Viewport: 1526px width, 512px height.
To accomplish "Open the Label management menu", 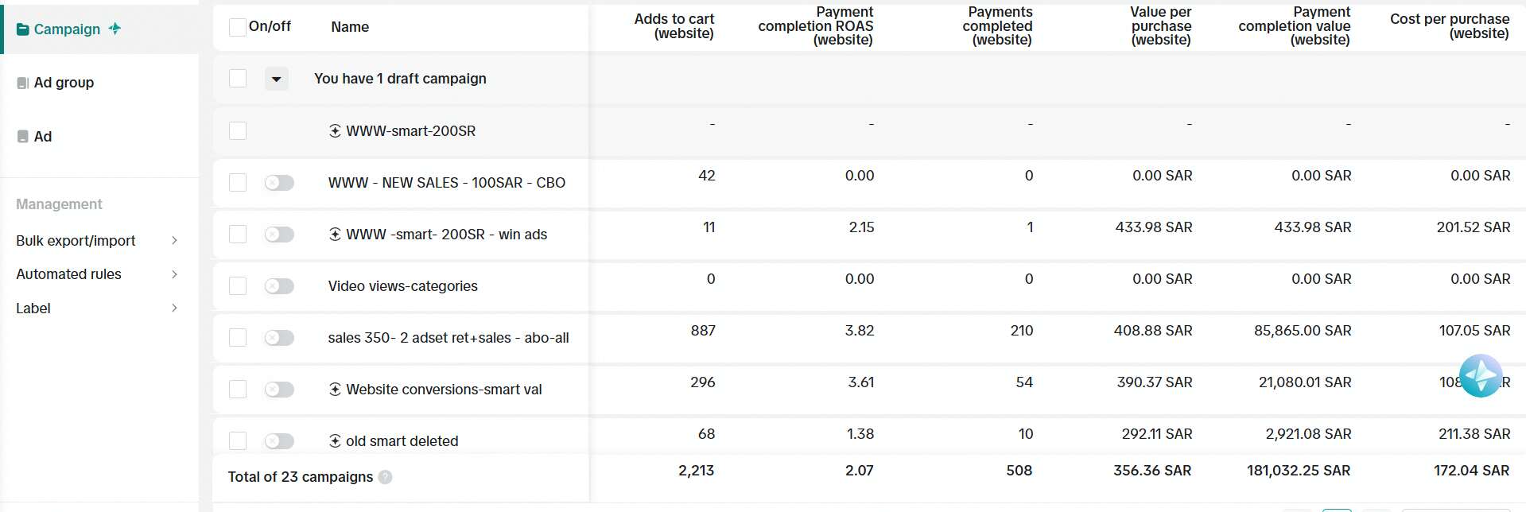I will 33,308.
